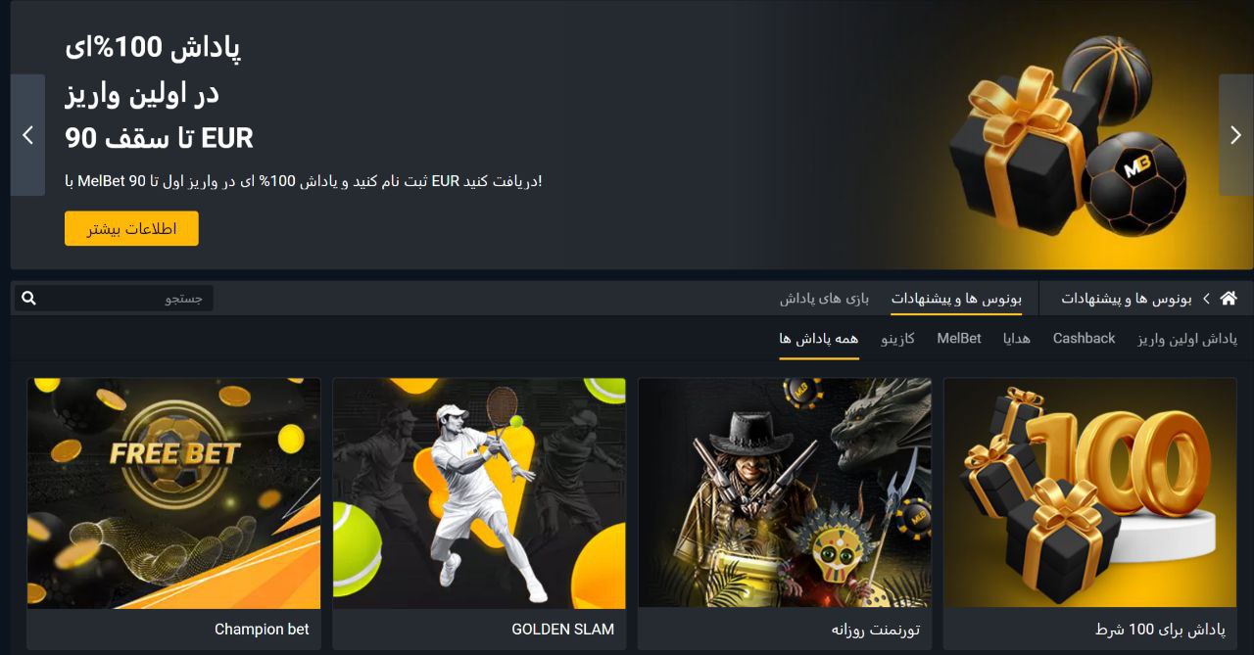The image size is (1254, 655).
Task: Select همه پاداش ها filter
Action: coord(819,339)
